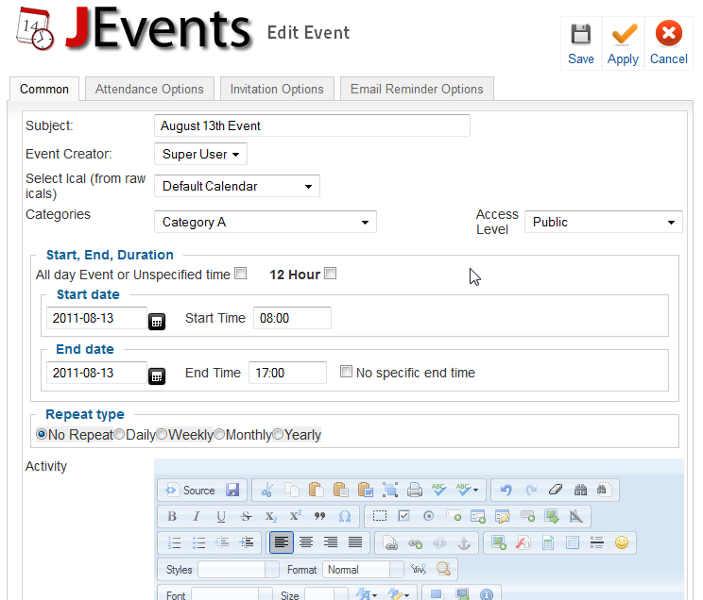The image size is (703, 600).
Task: Insert bulleted list
Action: [198, 542]
